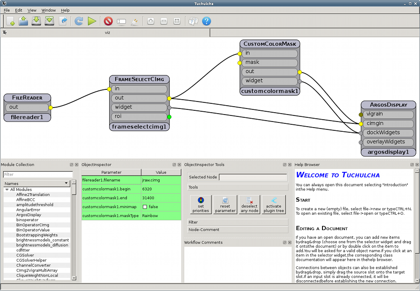Viewport: 420px width, 291px height.
Task: Run the workflow with green play icon
Action: click(x=92, y=21)
